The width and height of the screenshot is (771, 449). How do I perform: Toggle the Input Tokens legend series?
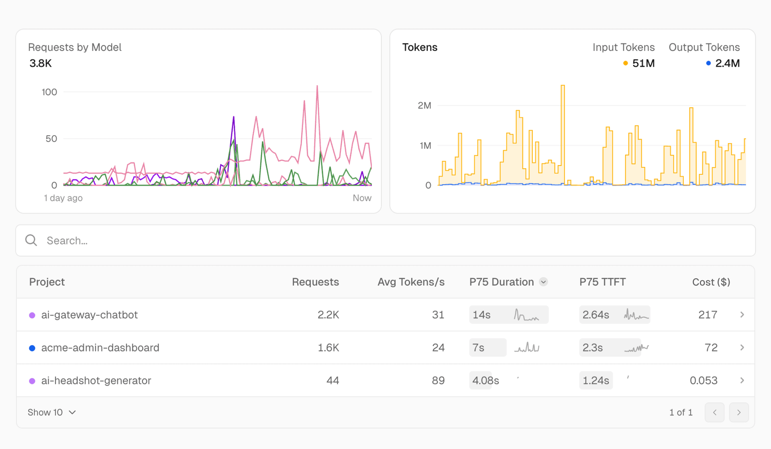pyautogui.click(x=623, y=47)
